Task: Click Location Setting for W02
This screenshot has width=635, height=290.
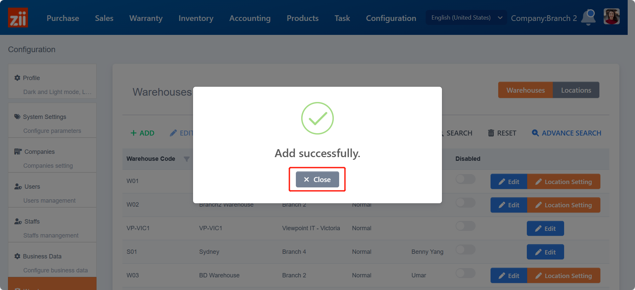Action: pos(564,205)
